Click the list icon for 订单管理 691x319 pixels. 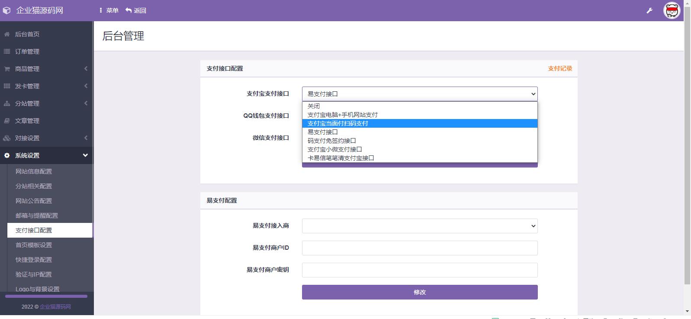click(7, 52)
